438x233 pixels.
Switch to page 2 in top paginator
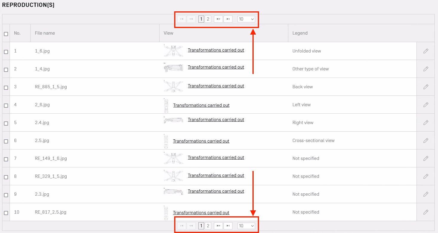coord(208,19)
